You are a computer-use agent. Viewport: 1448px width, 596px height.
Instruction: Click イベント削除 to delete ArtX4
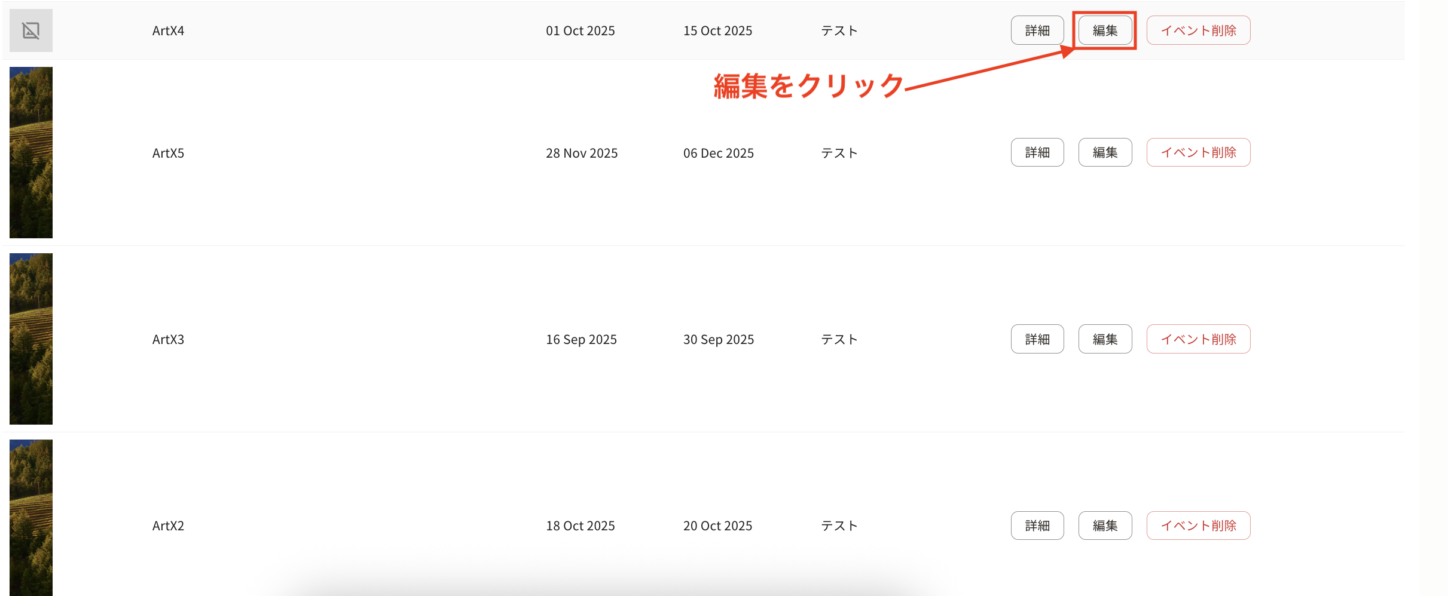pos(1198,30)
